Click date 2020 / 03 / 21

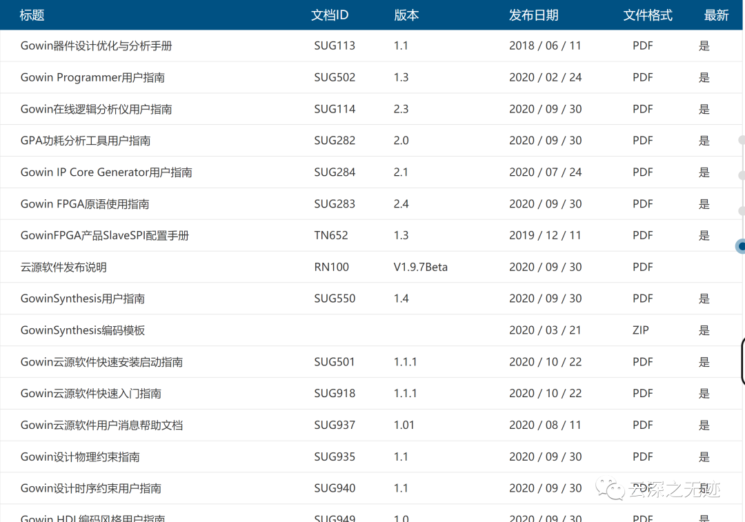545,330
